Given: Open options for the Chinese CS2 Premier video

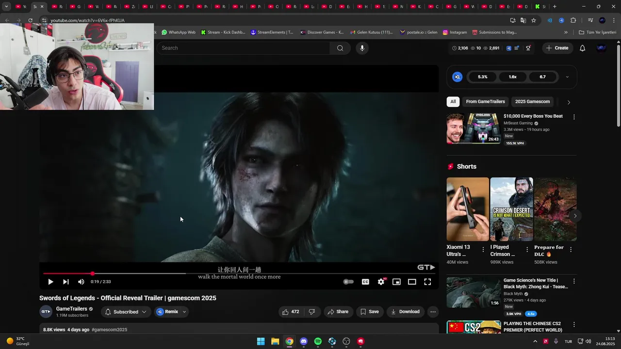Looking at the screenshot, I should pyautogui.click(x=574, y=325).
